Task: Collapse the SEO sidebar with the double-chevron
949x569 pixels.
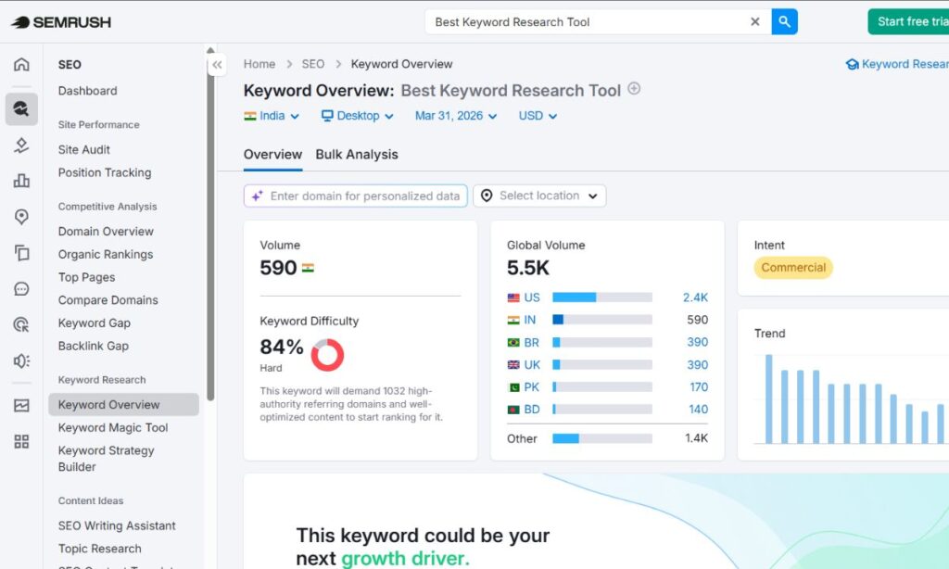Action: click(217, 65)
